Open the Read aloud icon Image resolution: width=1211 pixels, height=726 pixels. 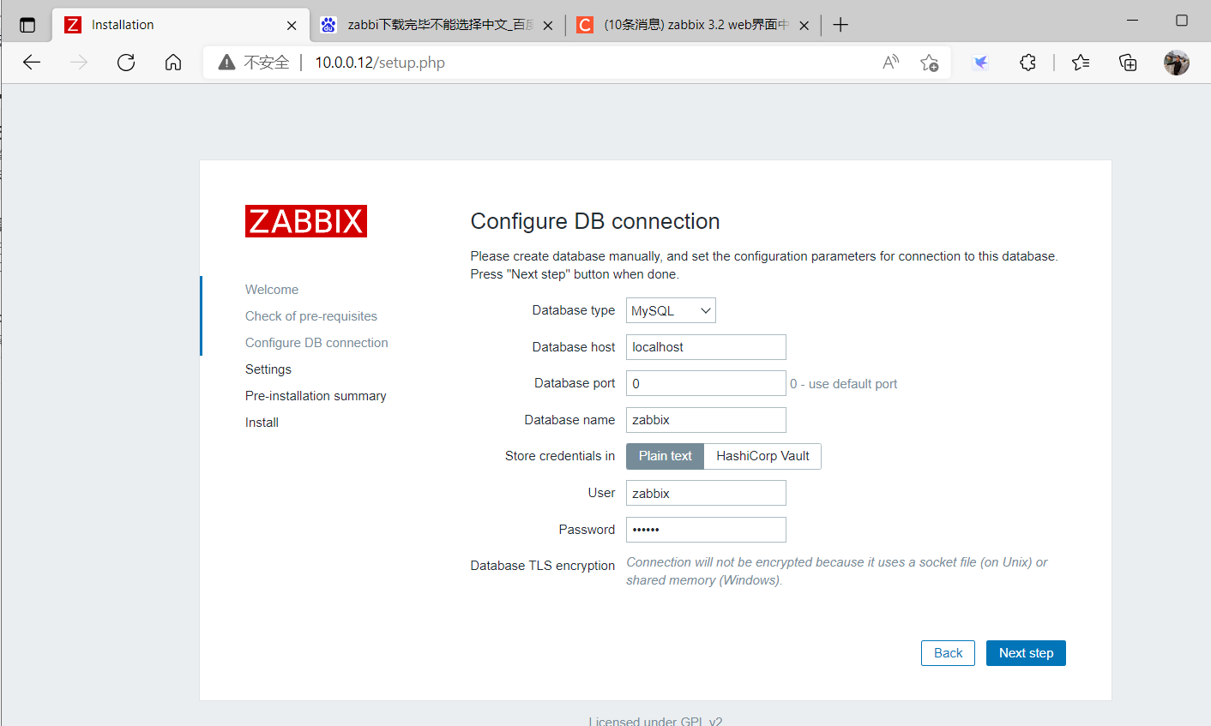coord(890,62)
